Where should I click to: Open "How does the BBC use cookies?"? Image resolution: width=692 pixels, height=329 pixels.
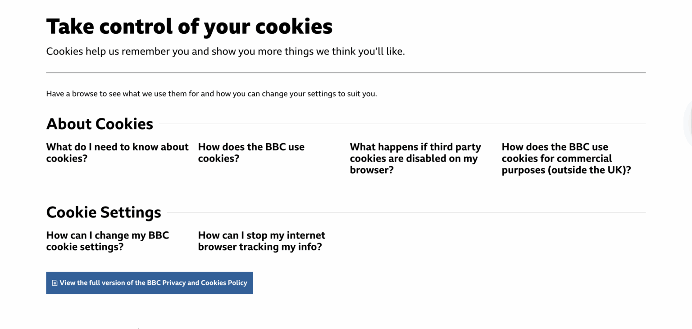251,153
